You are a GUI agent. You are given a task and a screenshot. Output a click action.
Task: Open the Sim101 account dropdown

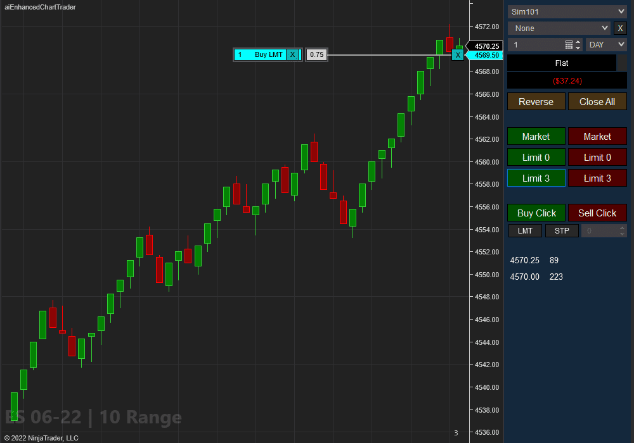click(567, 11)
